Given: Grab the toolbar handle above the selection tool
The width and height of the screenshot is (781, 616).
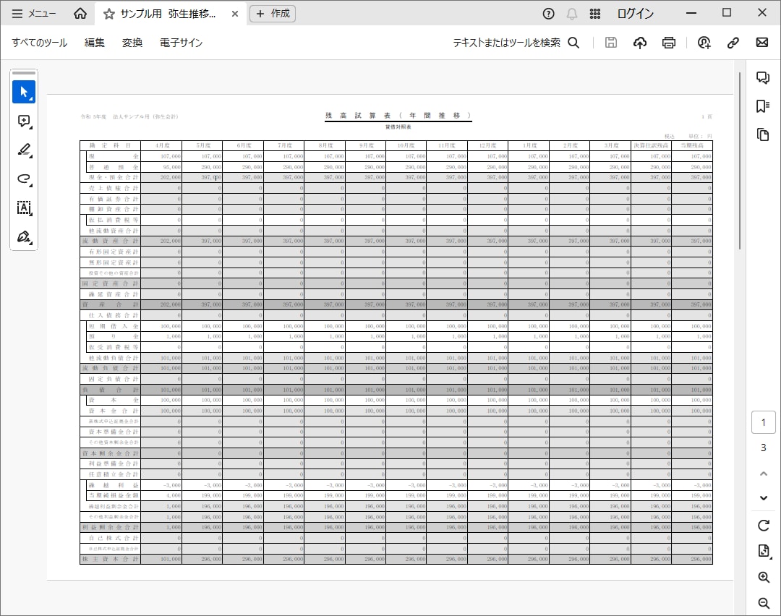Looking at the screenshot, I should pyautogui.click(x=24, y=73).
